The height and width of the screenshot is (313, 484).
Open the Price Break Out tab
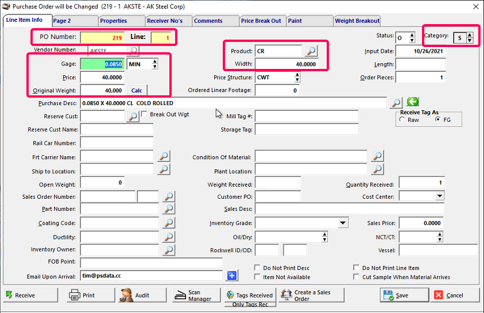pyautogui.click(x=261, y=21)
